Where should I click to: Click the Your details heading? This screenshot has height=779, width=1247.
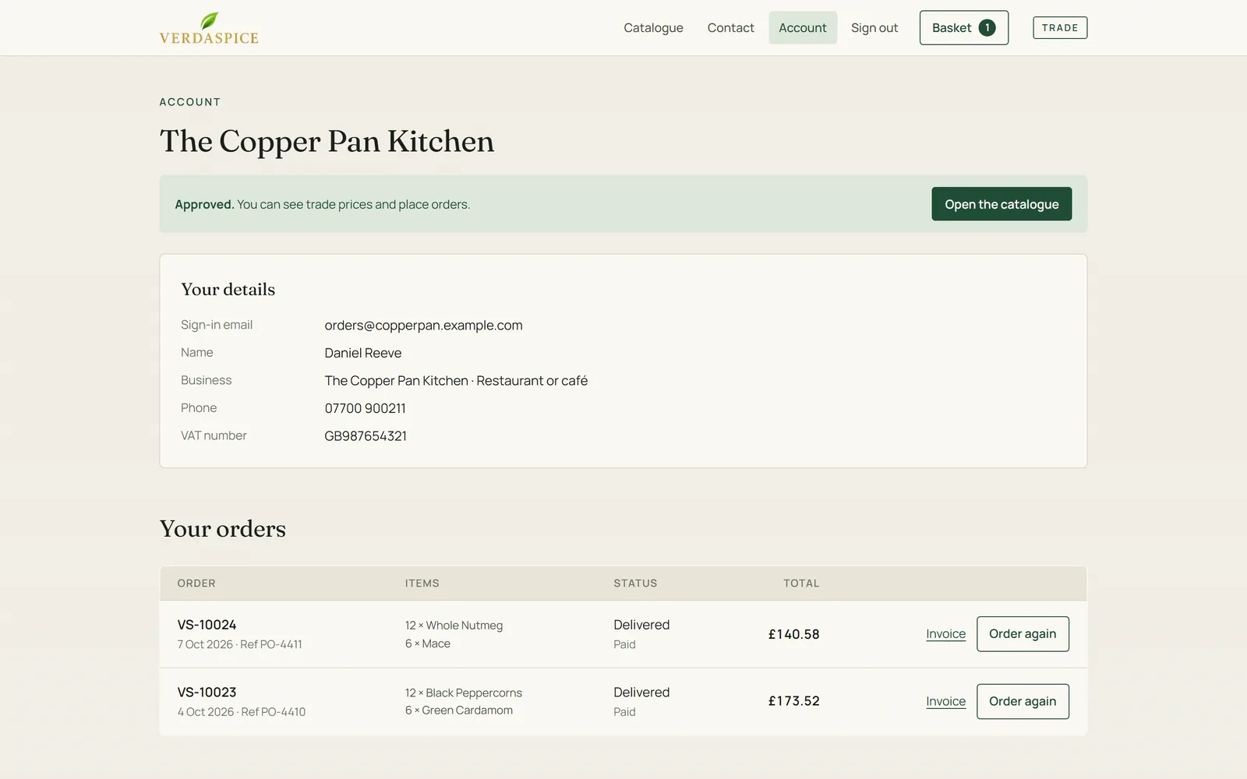pos(228,290)
